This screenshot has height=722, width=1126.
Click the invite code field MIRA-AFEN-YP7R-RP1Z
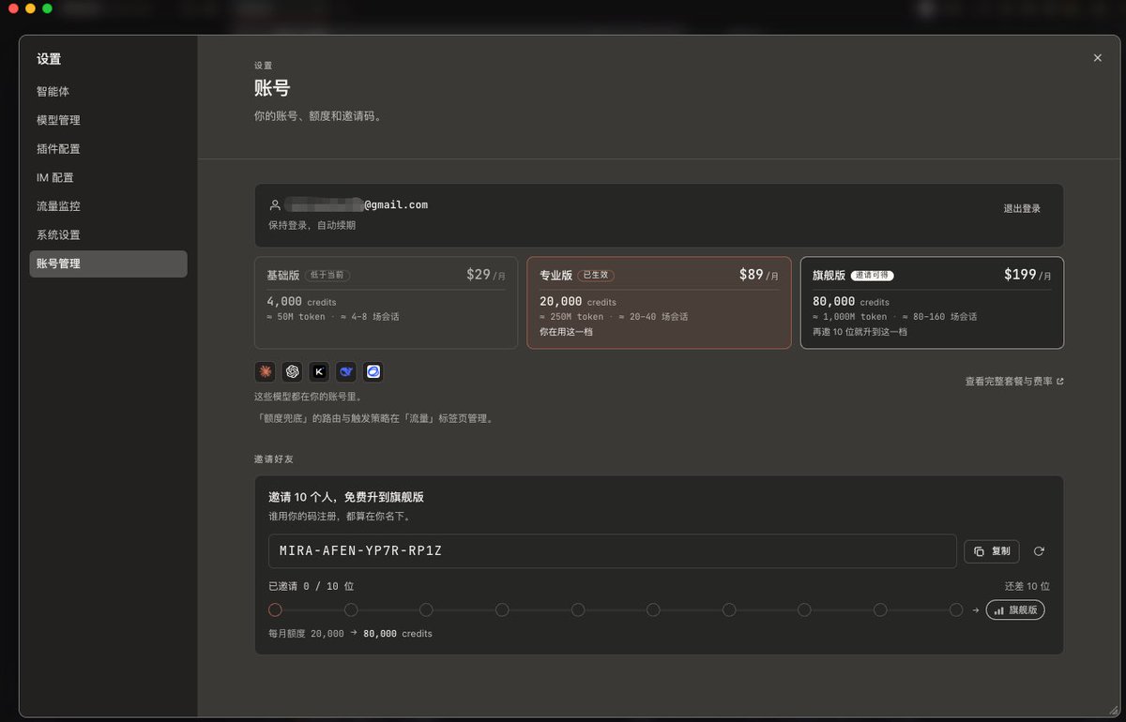pos(612,551)
